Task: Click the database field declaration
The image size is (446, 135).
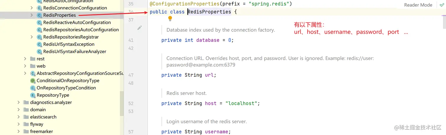Action: 198,40
